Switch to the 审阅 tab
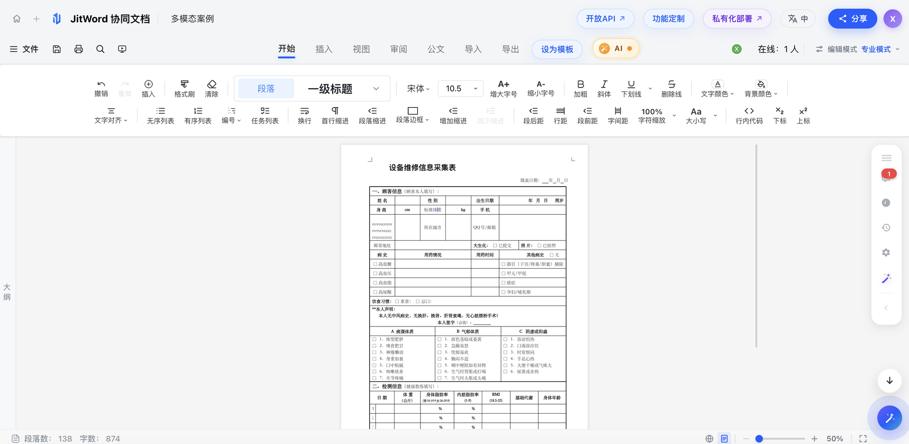Image resolution: width=909 pixels, height=444 pixels. coord(399,49)
